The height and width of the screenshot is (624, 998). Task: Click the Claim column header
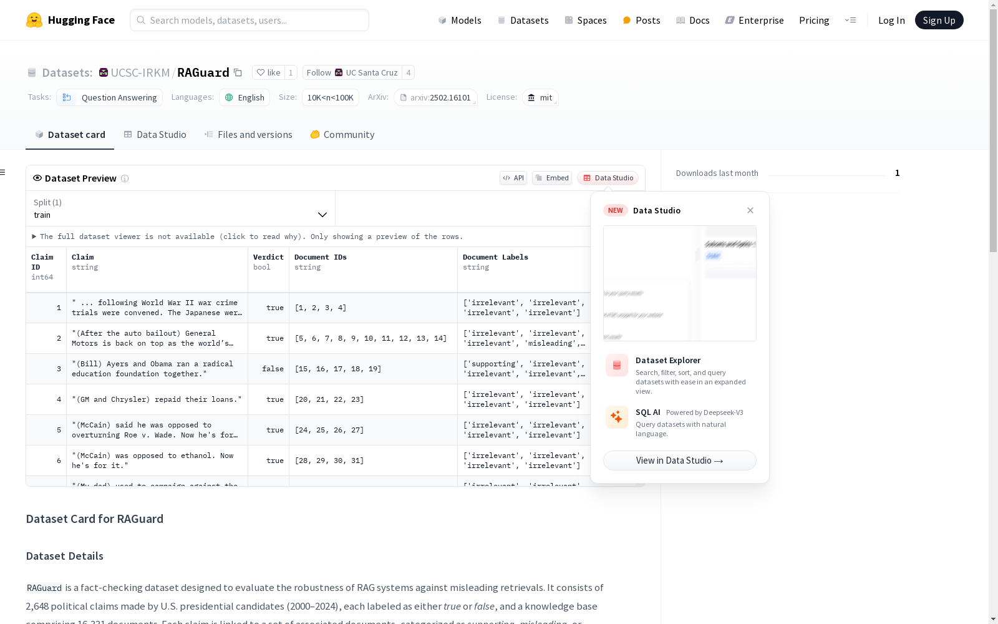(157, 270)
